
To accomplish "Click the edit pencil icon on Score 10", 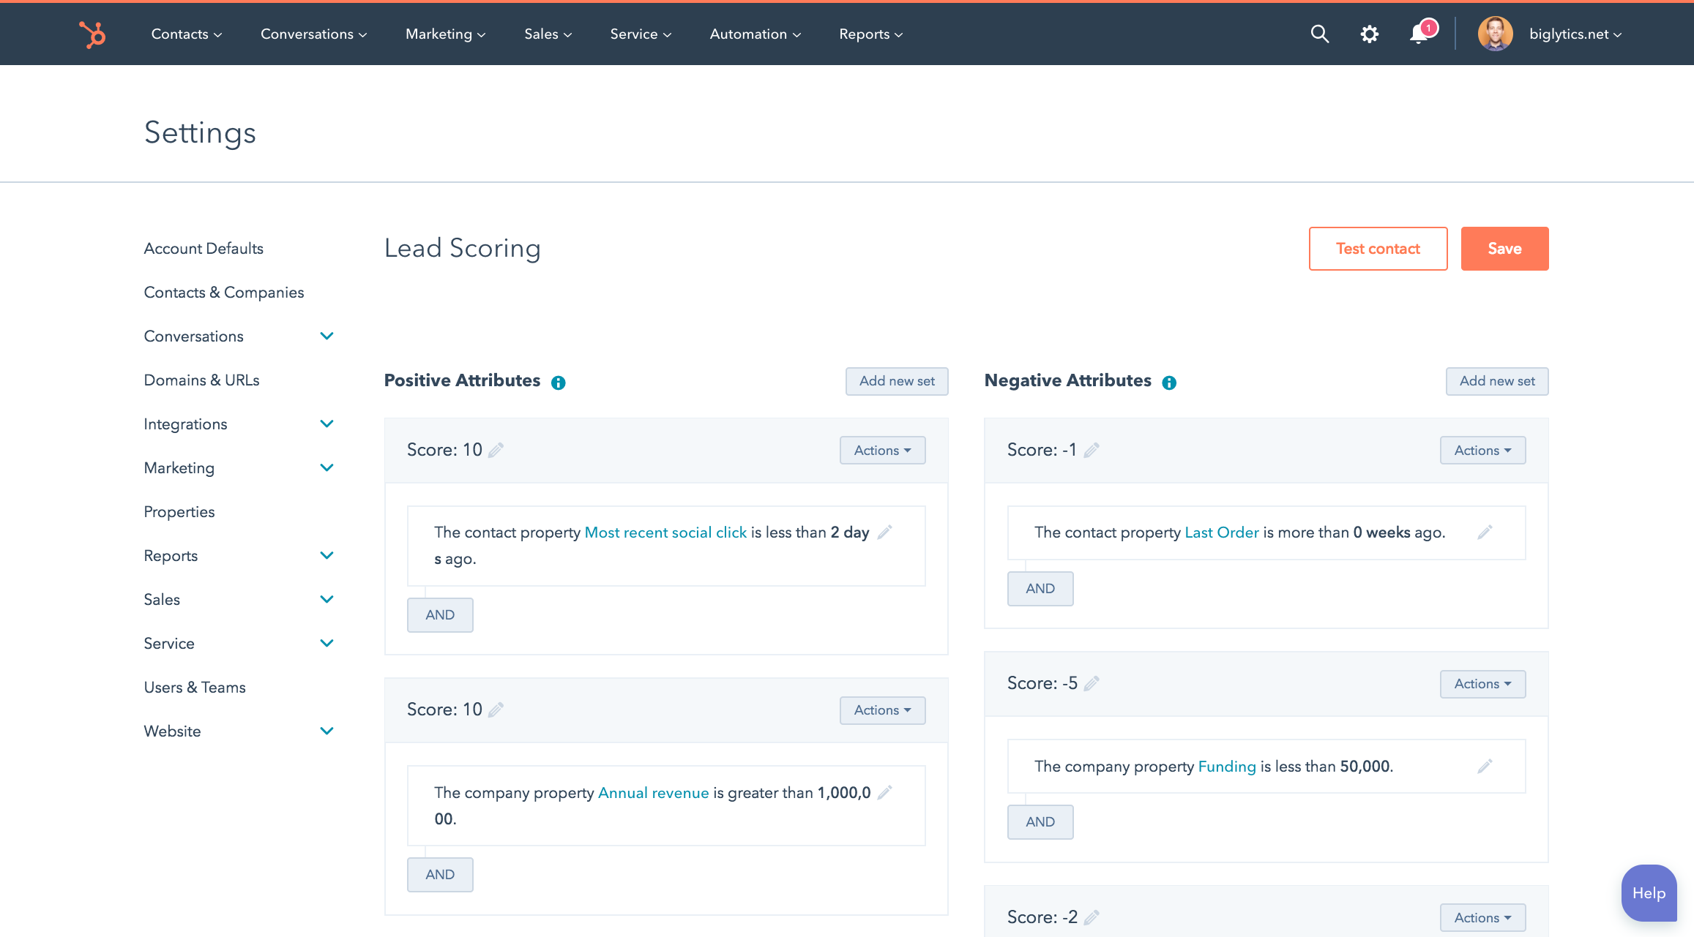I will pos(496,450).
